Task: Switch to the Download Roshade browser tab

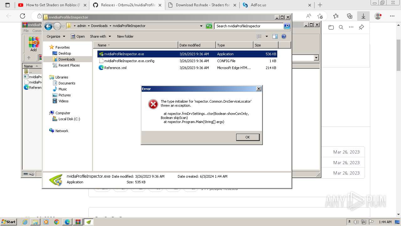Action: [202, 5]
